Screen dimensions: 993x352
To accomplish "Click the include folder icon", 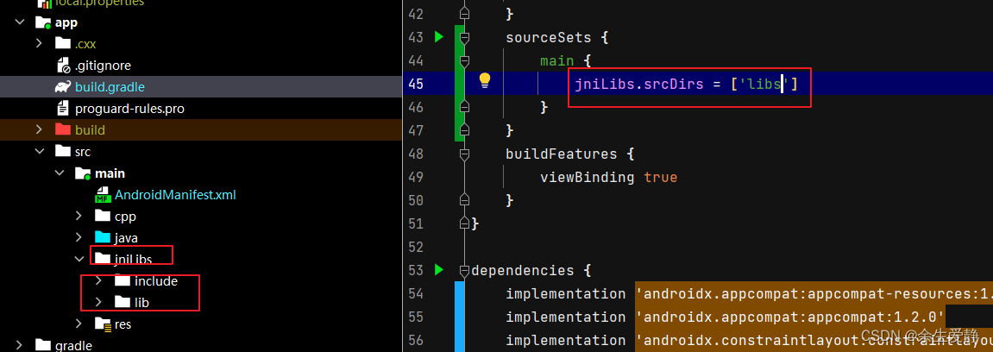I will 123,280.
